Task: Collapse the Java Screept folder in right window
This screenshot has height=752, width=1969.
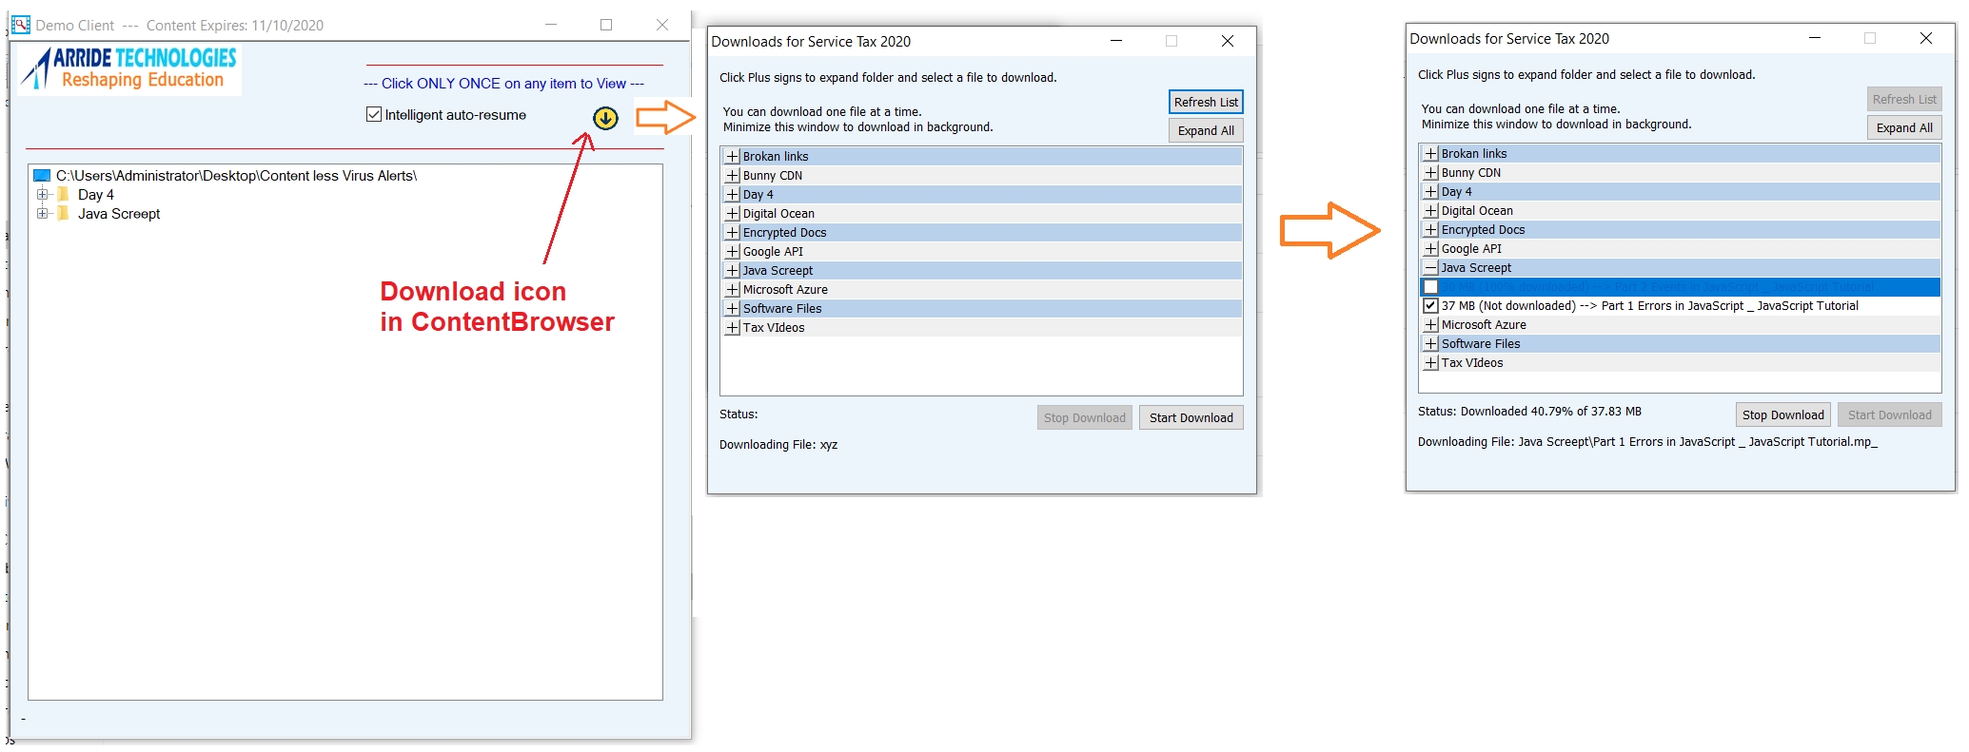Action: tap(1430, 268)
